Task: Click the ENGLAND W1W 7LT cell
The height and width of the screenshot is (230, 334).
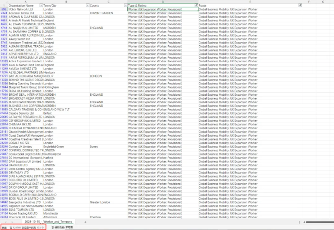Action: (x=66, y=110)
